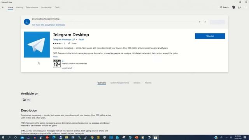
Task: Open the Deals tab
Action: click(57, 7)
